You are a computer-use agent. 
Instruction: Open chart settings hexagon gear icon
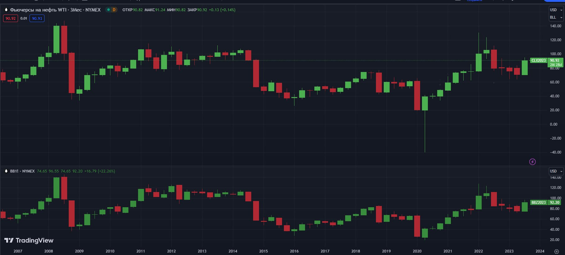[557, 251]
